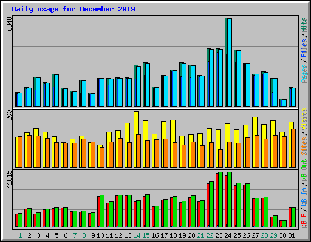Click the red kB F bar for day 10
The height and width of the screenshot is (242, 311).
click(98, 212)
